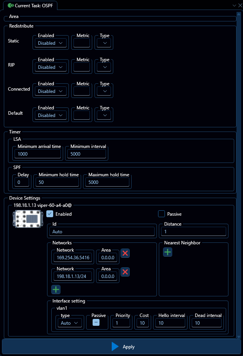Image resolution: width=243 pixels, height=356 pixels.
Task: Edit Area field of 169.254.36.5416 network
Action: coord(108,257)
